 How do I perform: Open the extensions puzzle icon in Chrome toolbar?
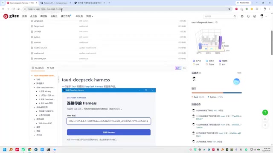(x=257, y=9)
